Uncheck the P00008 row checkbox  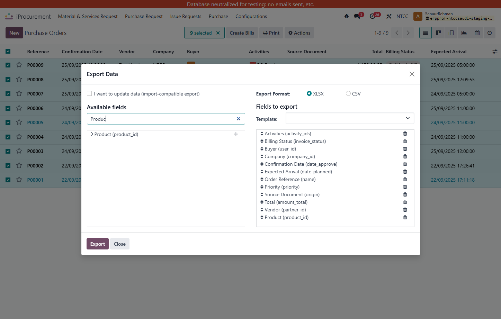pyautogui.click(x=8, y=80)
